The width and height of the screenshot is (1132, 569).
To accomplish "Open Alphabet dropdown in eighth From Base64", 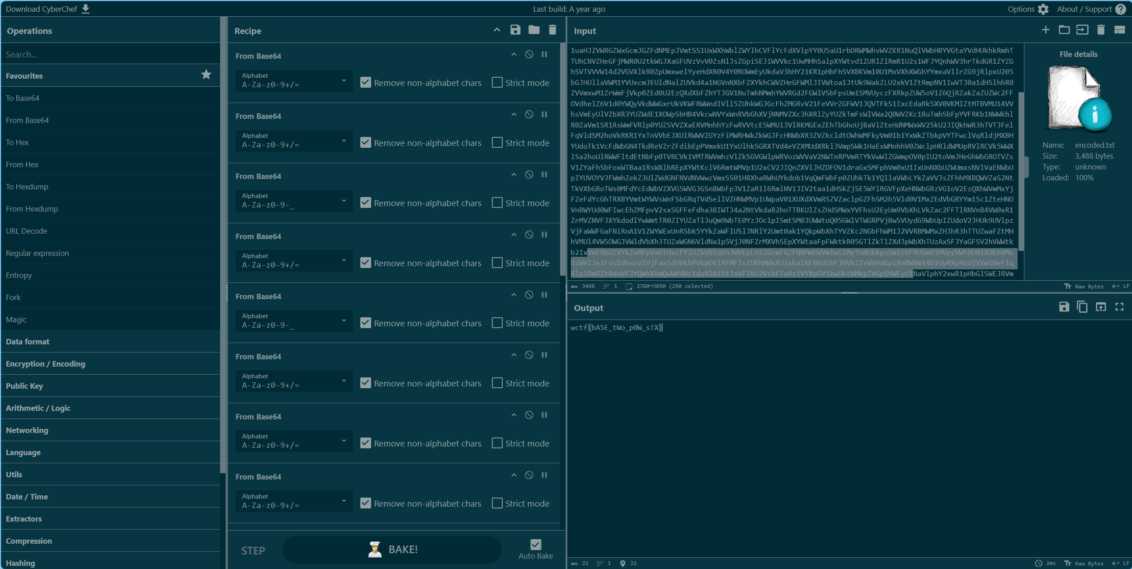I will [294, 501].
